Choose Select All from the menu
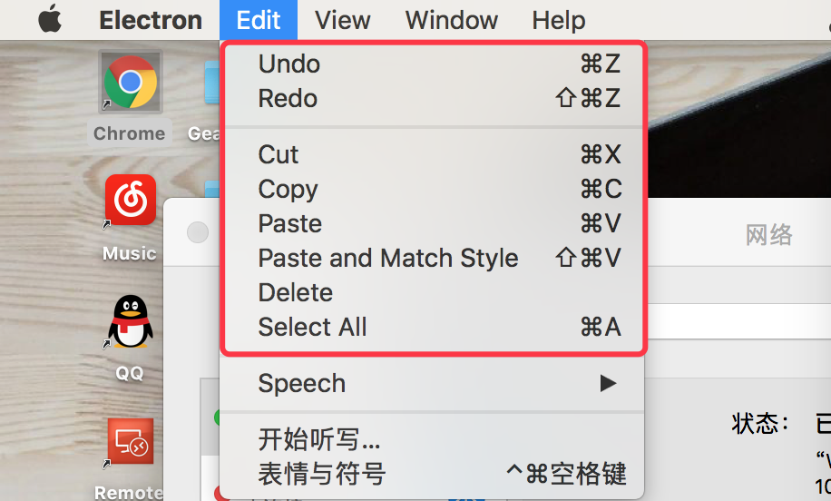Screen dimensions: 831x501 click(x=433, y=327)
